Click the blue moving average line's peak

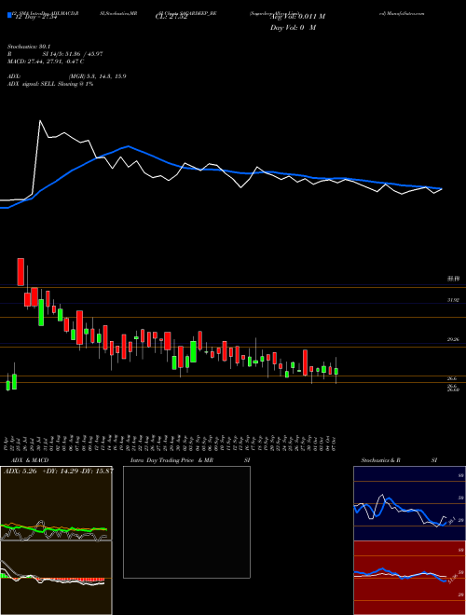(129, 146)
